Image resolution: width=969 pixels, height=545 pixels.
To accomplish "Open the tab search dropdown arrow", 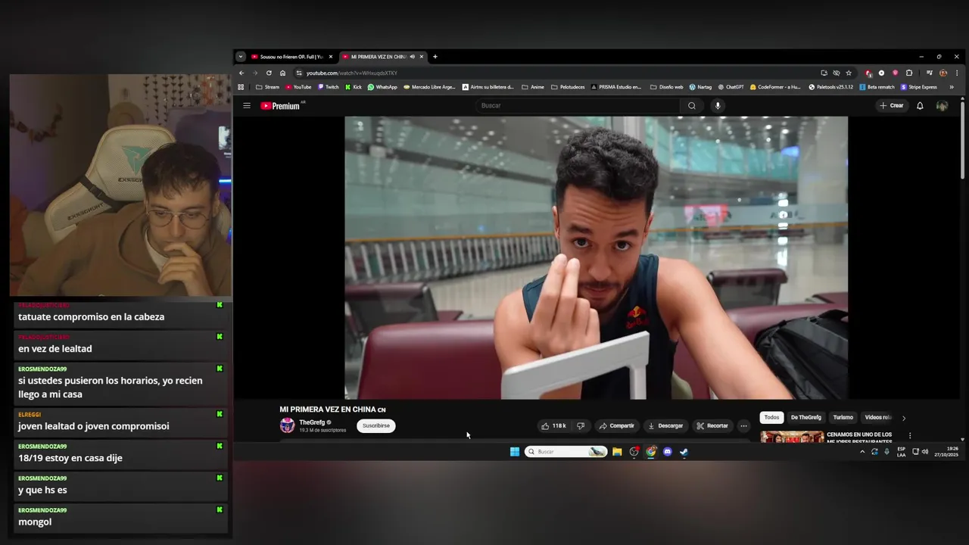I will tap(241, 57).
